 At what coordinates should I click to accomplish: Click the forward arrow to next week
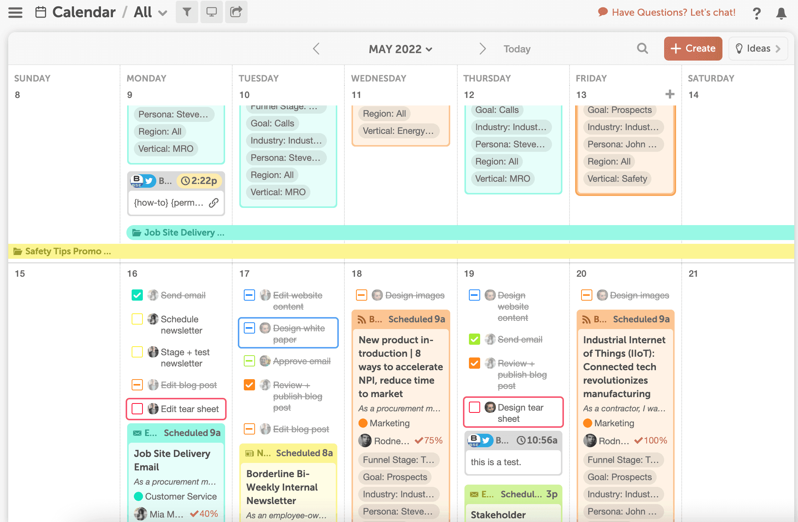pos(482,49)
